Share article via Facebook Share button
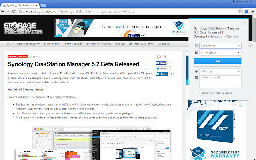 point(161,63)
